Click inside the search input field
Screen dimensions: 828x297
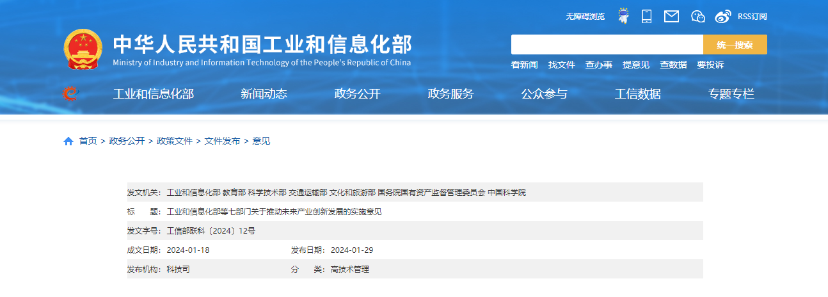(x=607, y=45)
